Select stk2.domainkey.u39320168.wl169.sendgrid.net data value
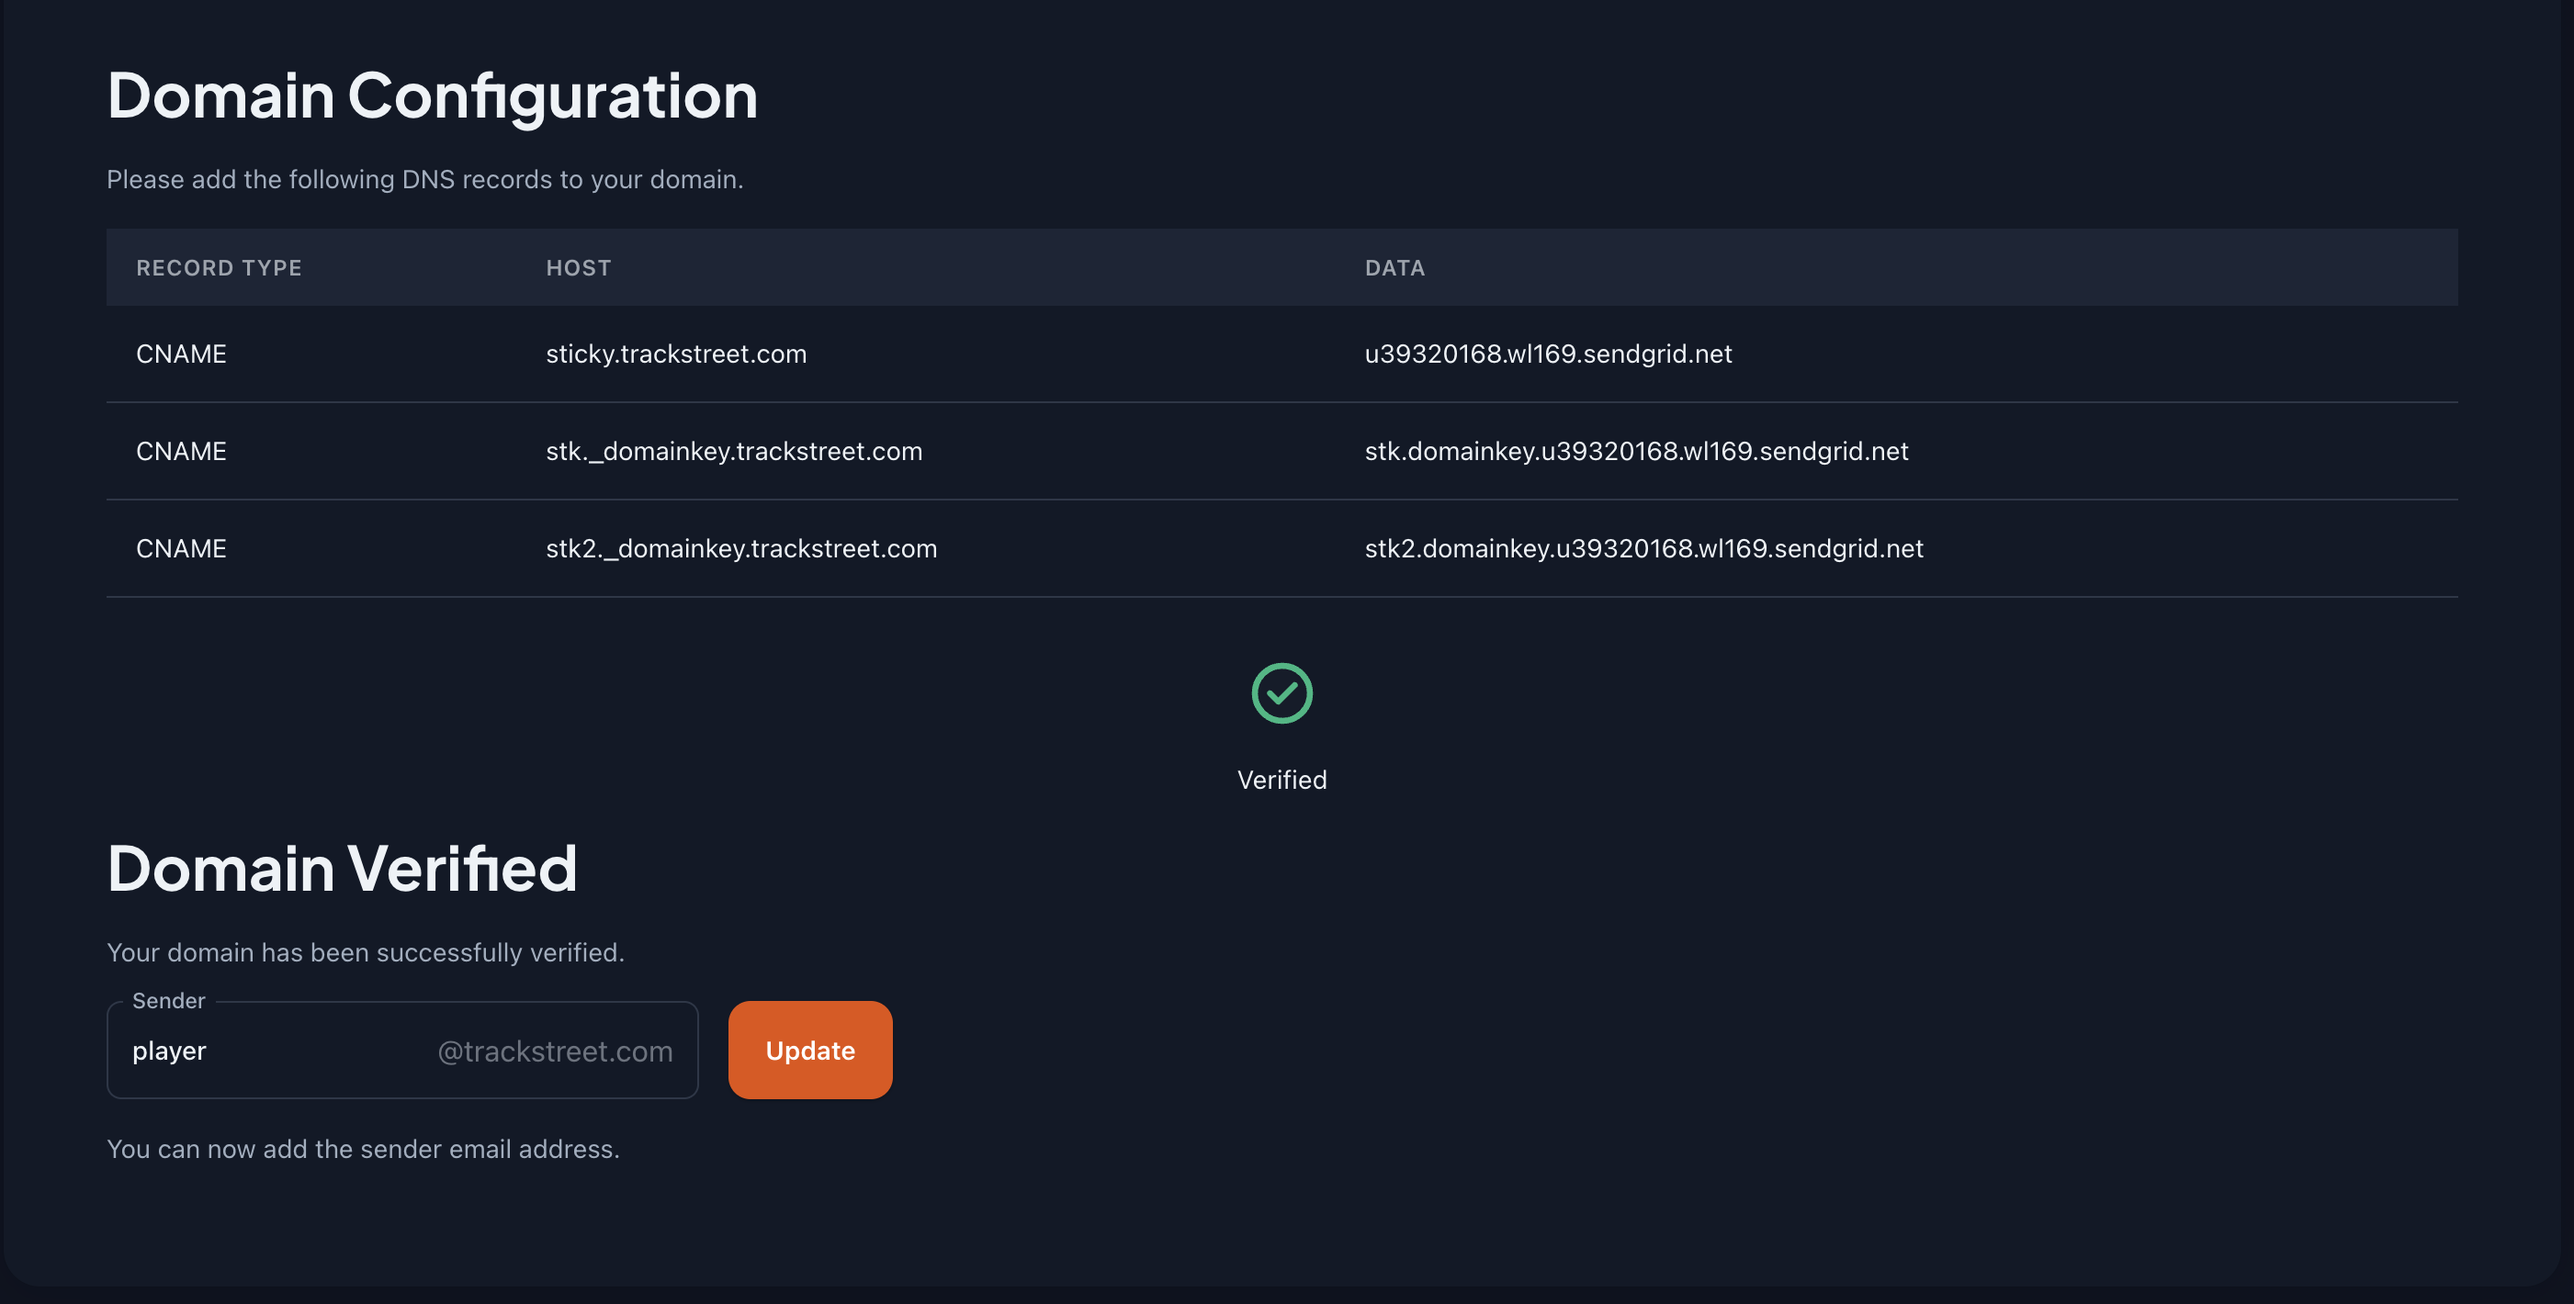Screen dimensions: 2574x1304 coord(1643,547)
